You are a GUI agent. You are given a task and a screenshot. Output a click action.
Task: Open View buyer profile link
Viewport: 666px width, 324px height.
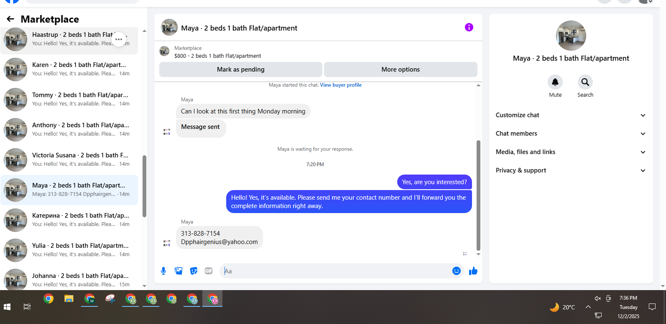click(341, 85)
